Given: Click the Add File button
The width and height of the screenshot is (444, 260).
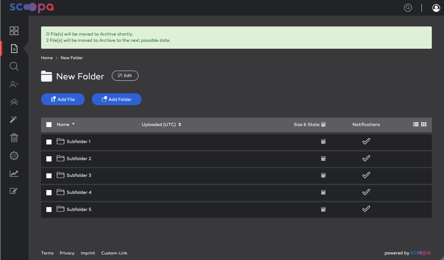Looking at the screenshot, I should (x=63, y=99).
